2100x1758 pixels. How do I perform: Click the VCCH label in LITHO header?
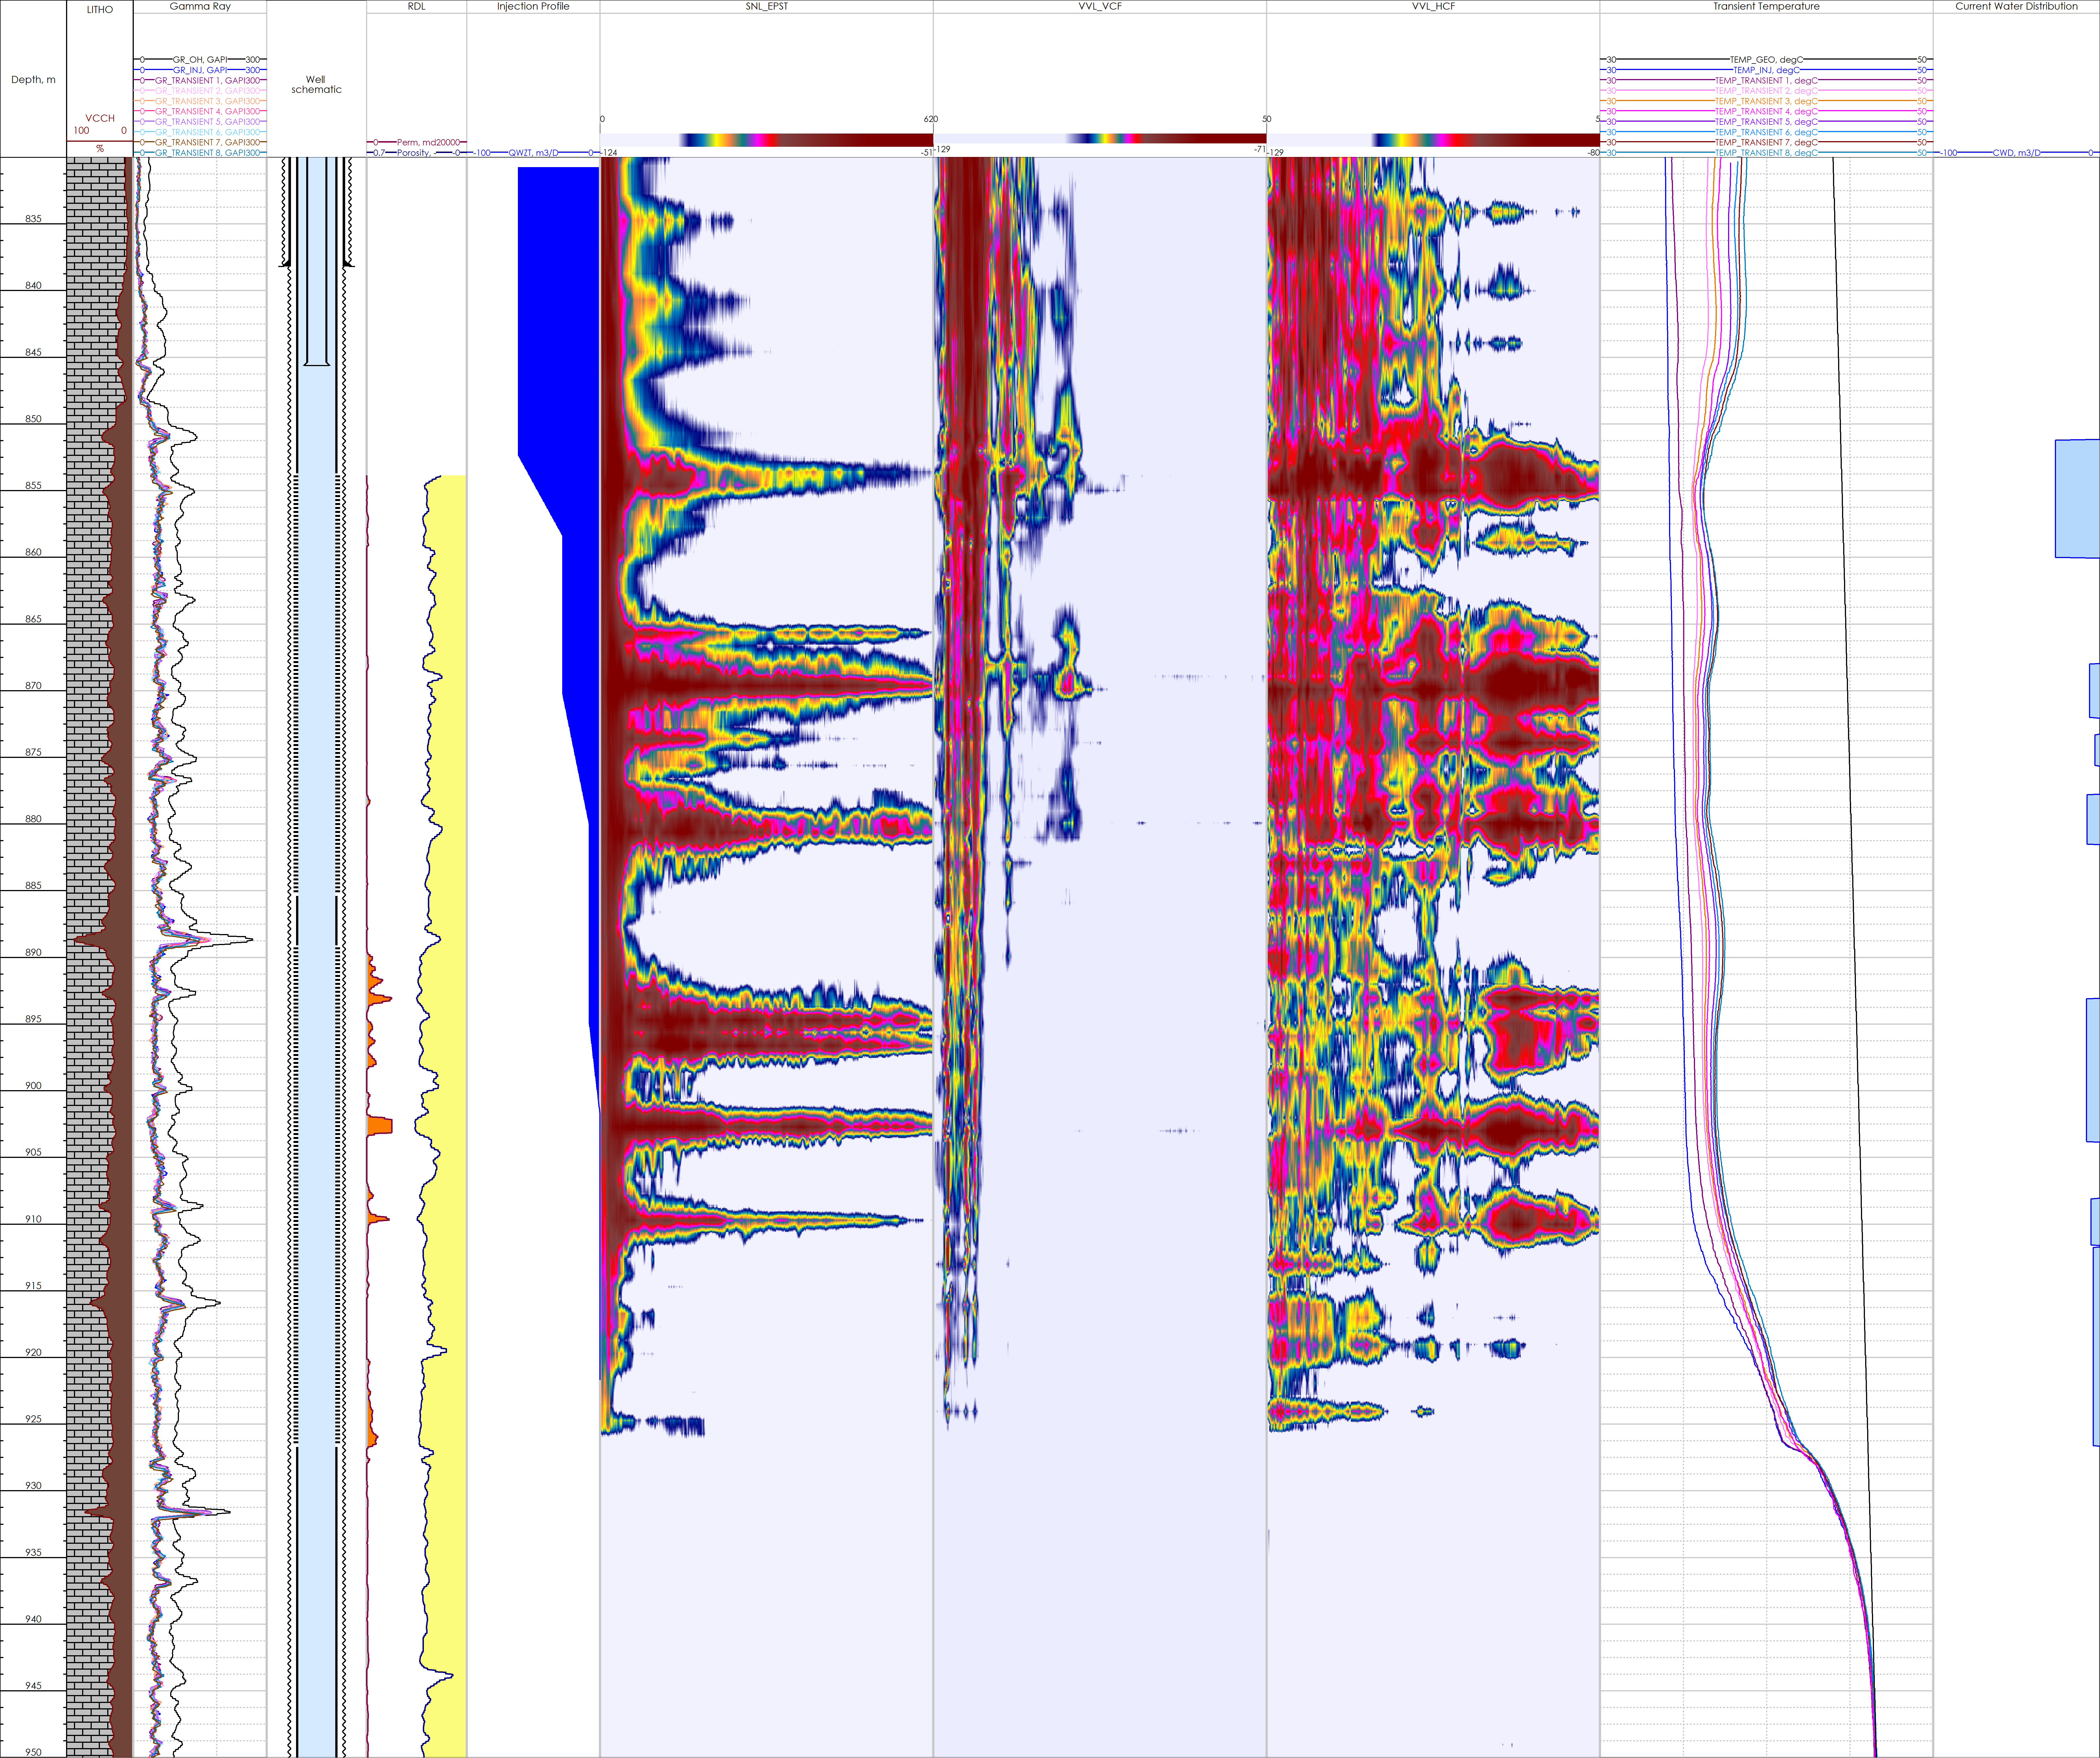(100, 118)
